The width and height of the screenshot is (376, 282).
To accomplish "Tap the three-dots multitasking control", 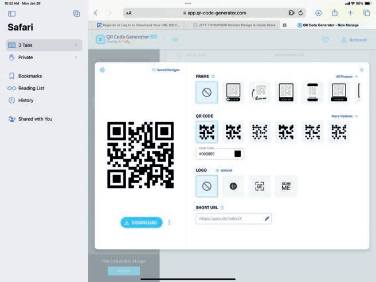I will click(x=188, y=3).
